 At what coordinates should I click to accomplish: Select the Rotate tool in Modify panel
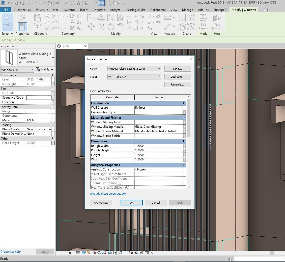coord(111,26)
